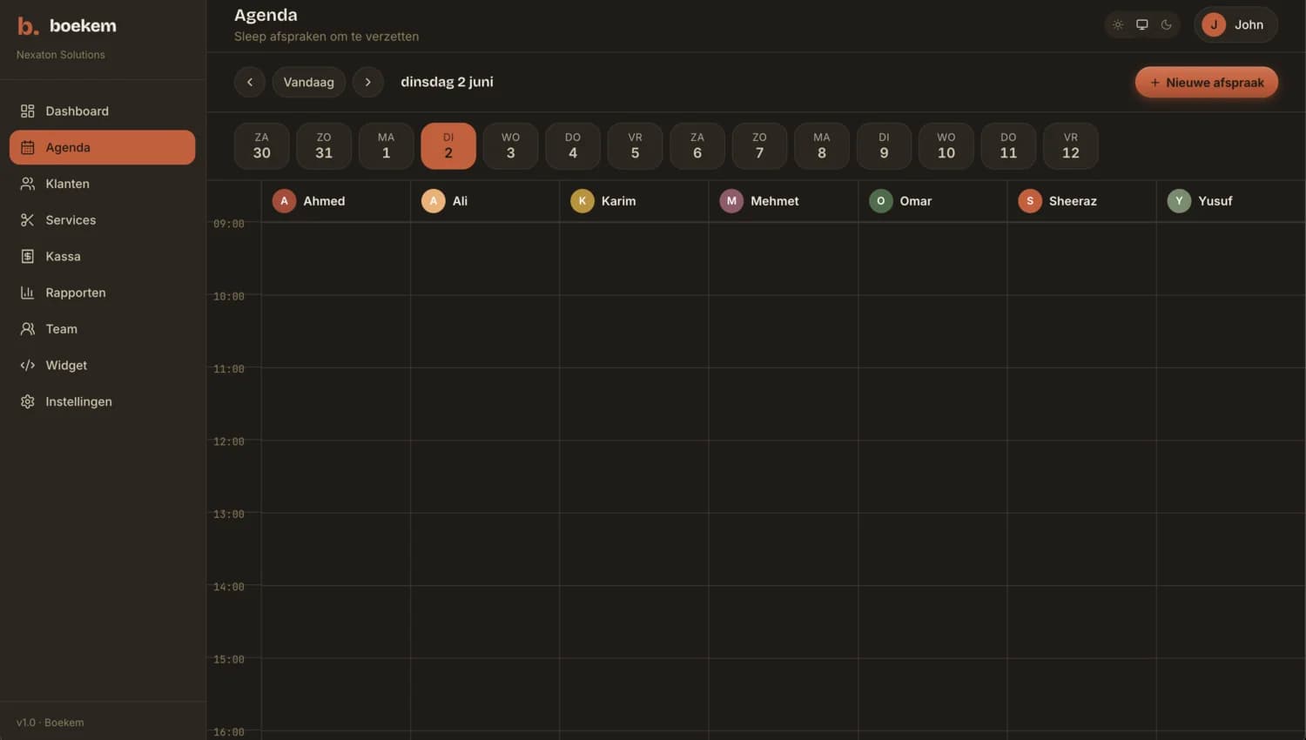The height and width of the screenshot is (740, 1306).
Task: Select date chip DO 11
Action: click(1009, 146)
